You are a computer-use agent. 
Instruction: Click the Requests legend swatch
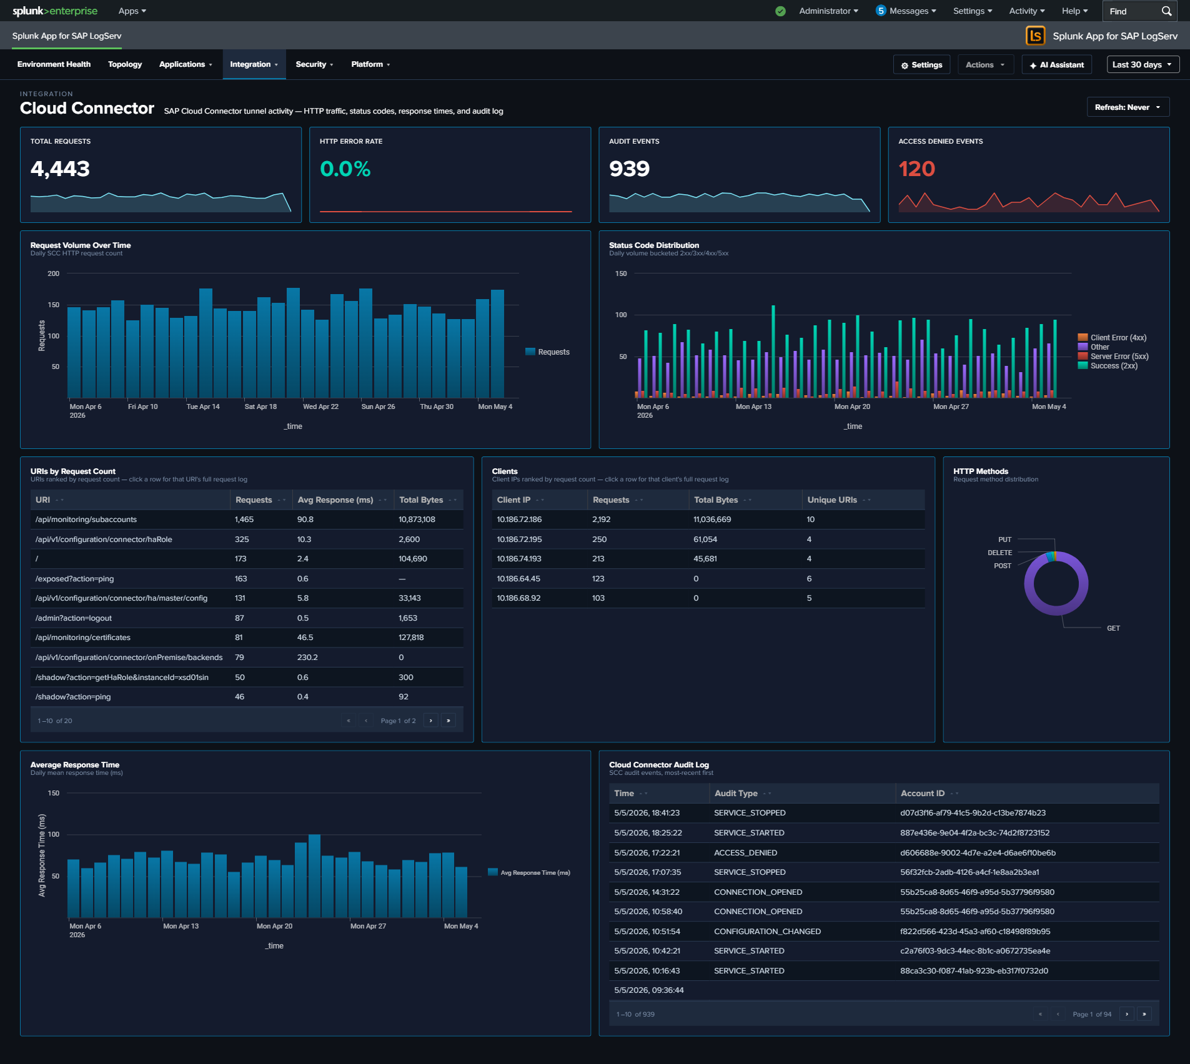530,352
